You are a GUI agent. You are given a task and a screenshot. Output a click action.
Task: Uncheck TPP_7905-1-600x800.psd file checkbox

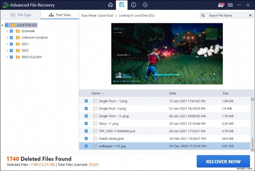[86, 131]
